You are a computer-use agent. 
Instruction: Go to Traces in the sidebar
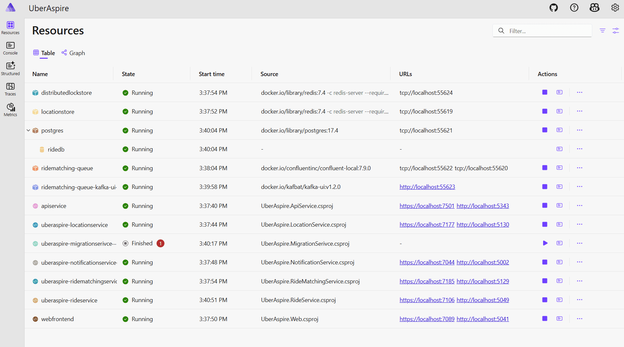pyautogui.click(x=10, y=89)
